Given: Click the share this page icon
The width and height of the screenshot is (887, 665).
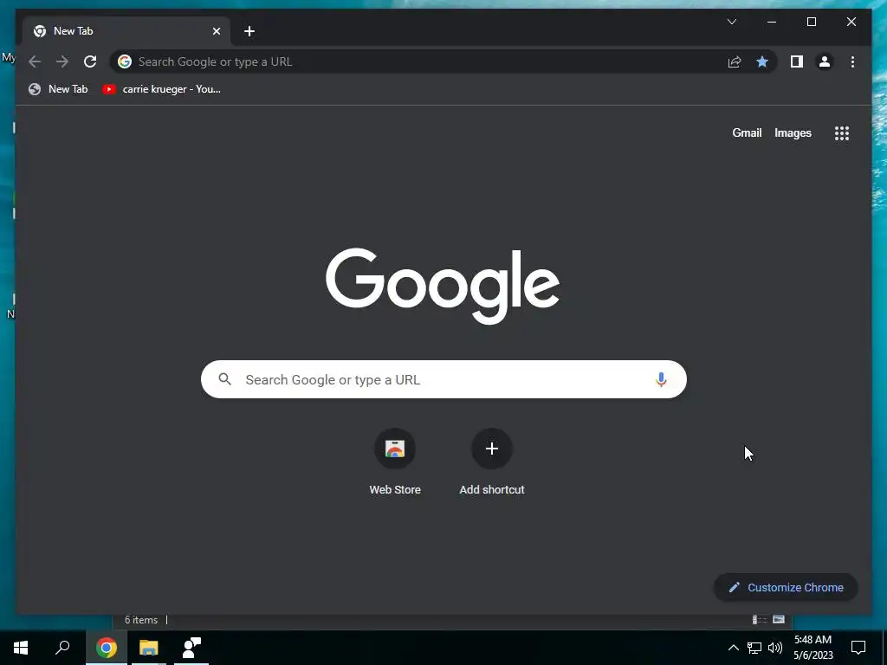Looking at the screenshot, I should [735, 61].
